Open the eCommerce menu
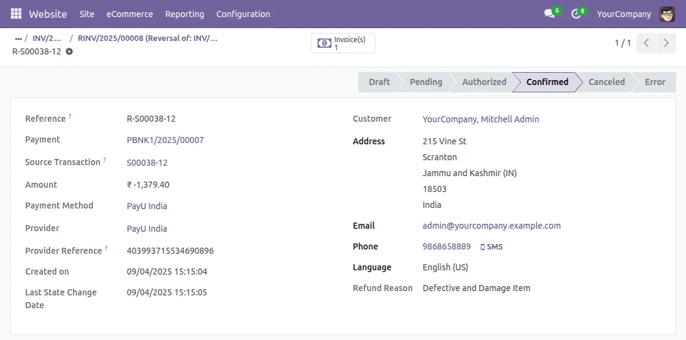 click(130, 13)
